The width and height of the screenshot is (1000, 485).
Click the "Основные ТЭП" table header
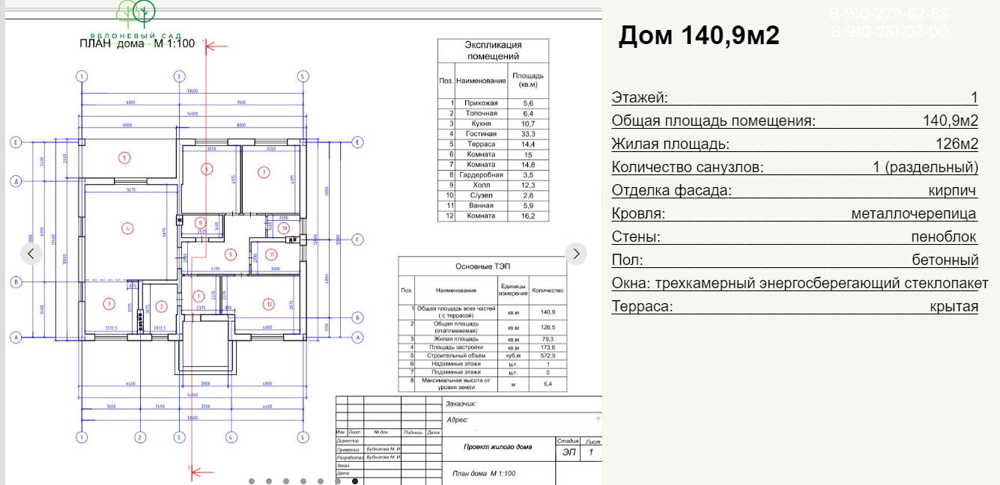(482, 266)
